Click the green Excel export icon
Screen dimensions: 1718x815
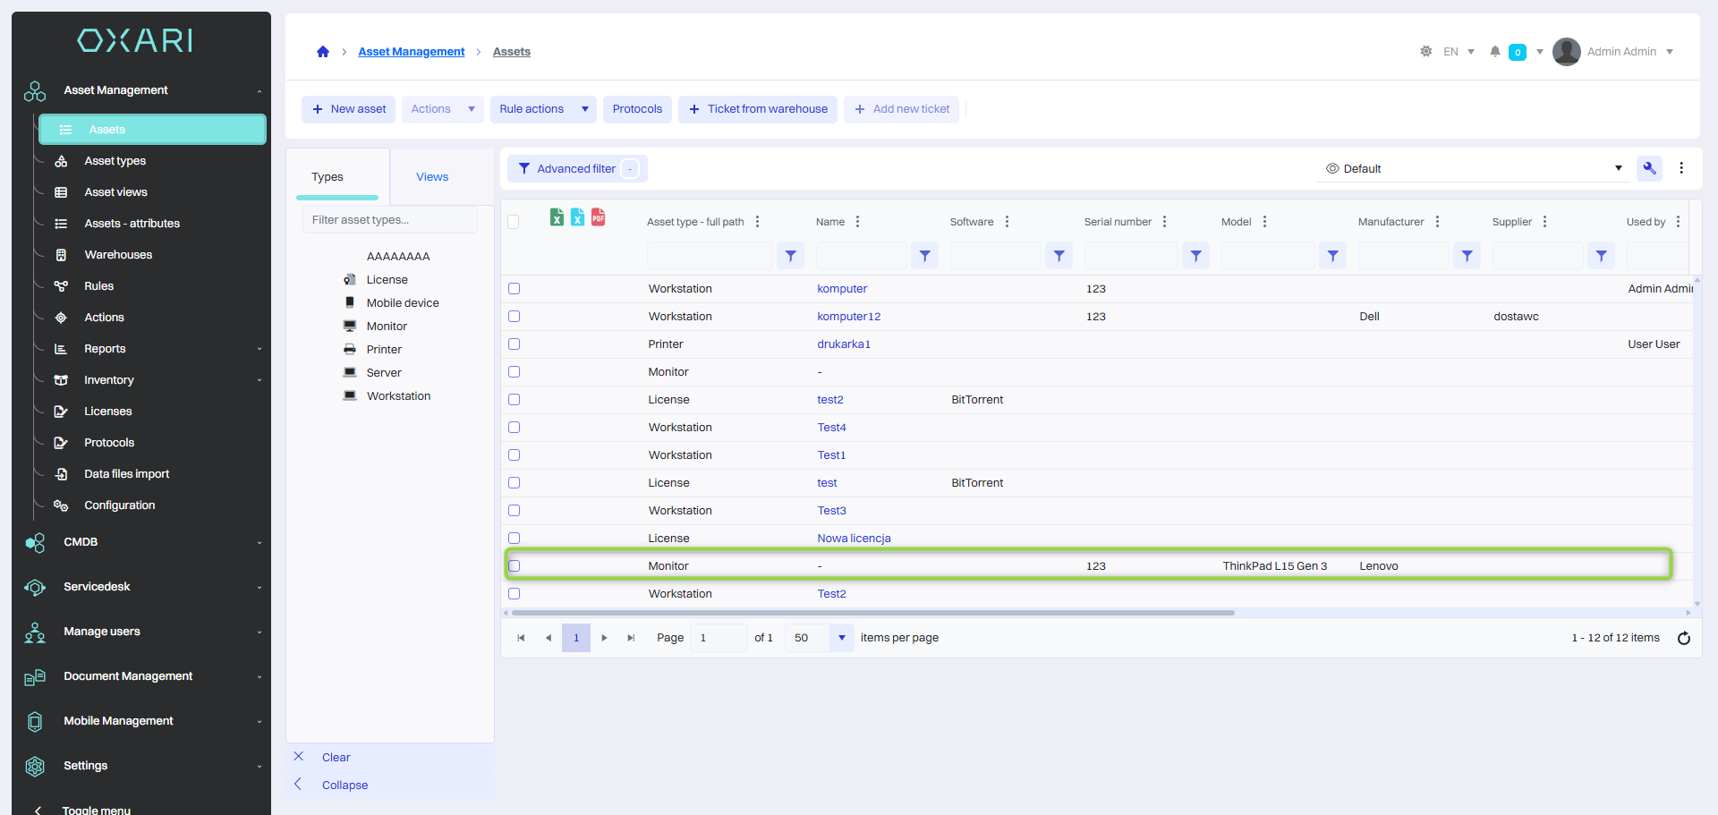557,217
